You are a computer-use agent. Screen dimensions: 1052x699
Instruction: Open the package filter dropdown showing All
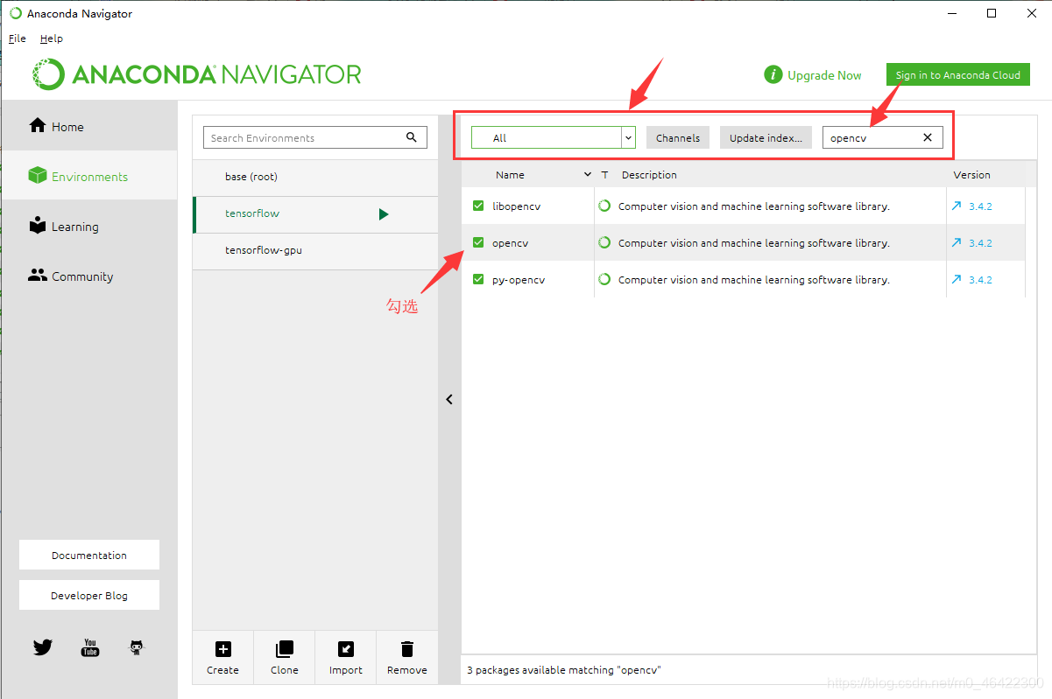(x=553, y=137)
